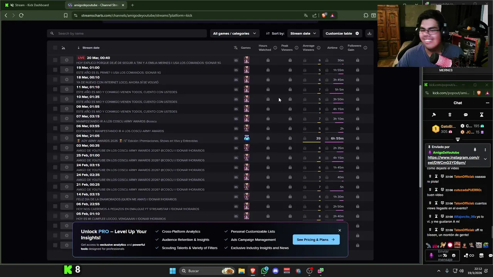Go back in browser history
Screen dimensions: 493x277
6,15
